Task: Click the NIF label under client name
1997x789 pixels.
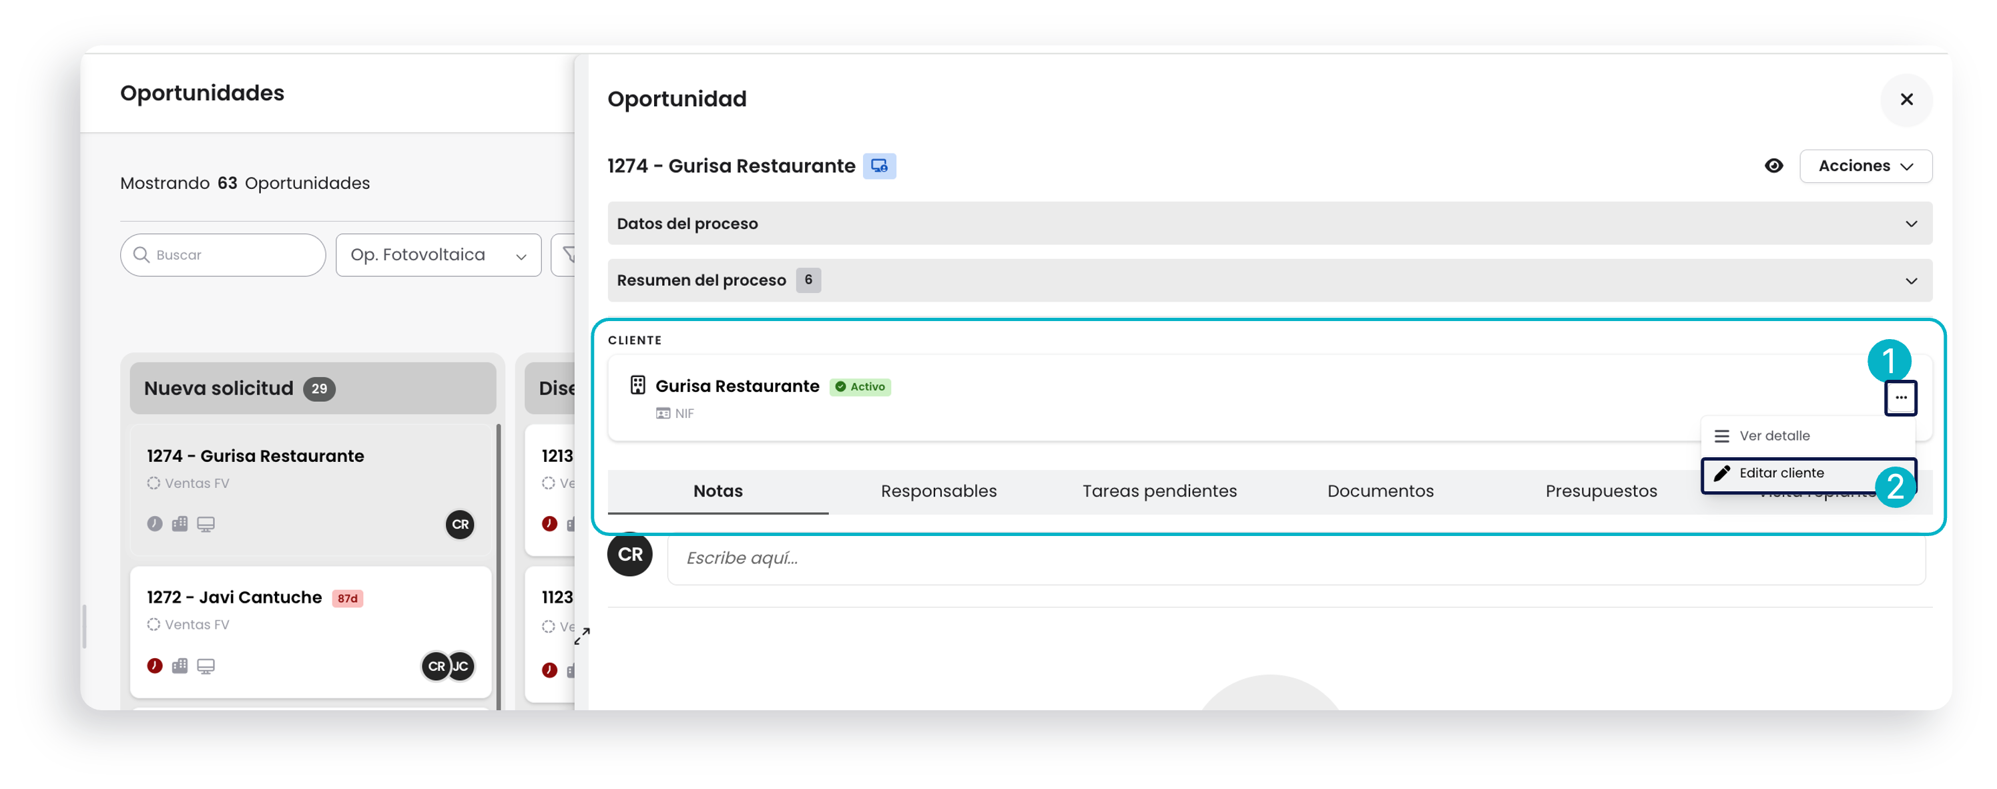Action: coord(683,413)
